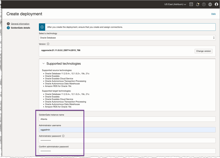This screenshot has width=220, height=158.
Task: Open the user profile avatar menu
Action: [x=216, y=4]
